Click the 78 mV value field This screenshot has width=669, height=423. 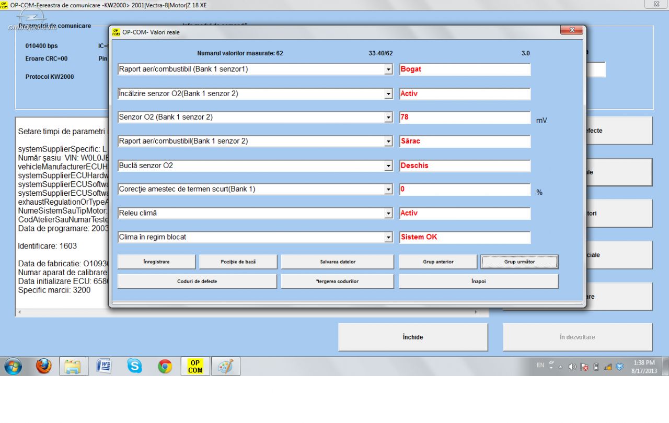465,118
